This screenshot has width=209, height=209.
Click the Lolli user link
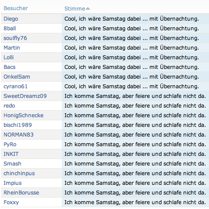coord(9,58)
